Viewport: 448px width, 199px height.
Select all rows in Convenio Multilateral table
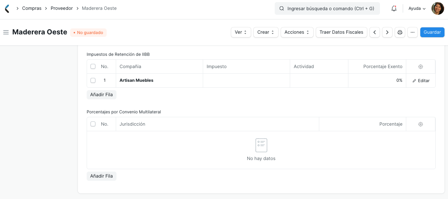93,124
